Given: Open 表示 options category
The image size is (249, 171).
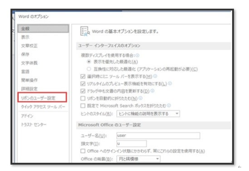Looking at the screenshot, I should pyautogui.click(x=25, y=37).
